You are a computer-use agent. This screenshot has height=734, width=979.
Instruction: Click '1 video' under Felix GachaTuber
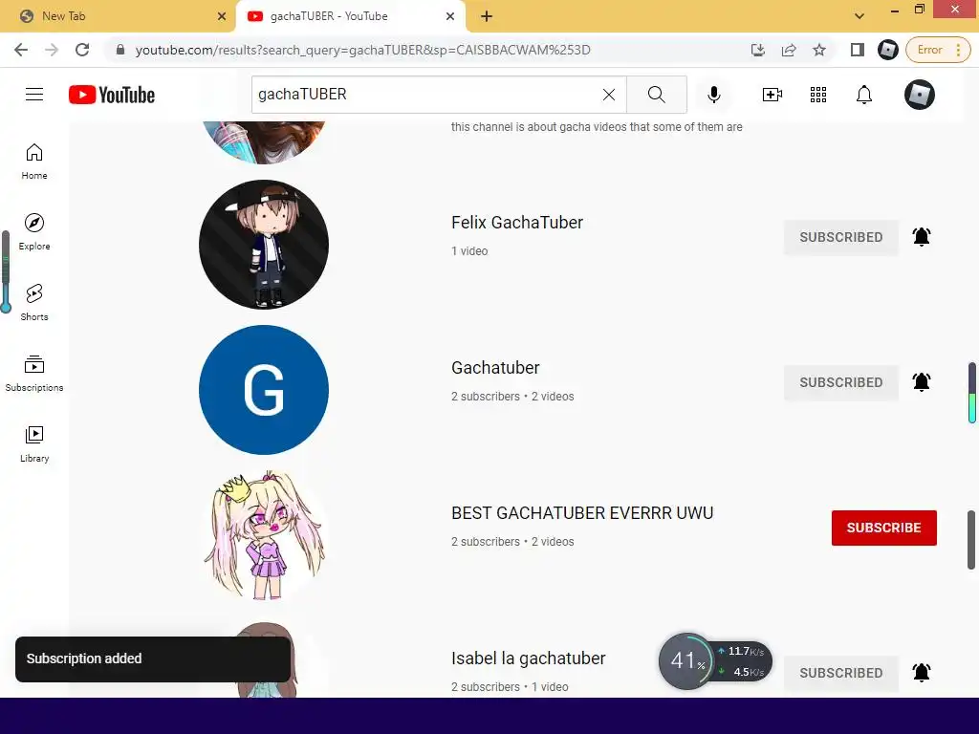[x=469, y=251]
